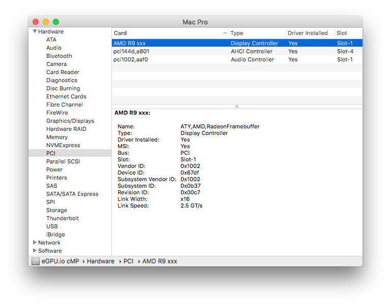This screenshot has width=391, height=307.
Task: Minimize the Mac Pro window
Action: click(46, 22)
